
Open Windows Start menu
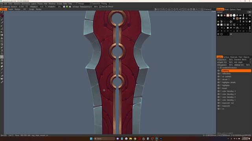coord(91,139)
